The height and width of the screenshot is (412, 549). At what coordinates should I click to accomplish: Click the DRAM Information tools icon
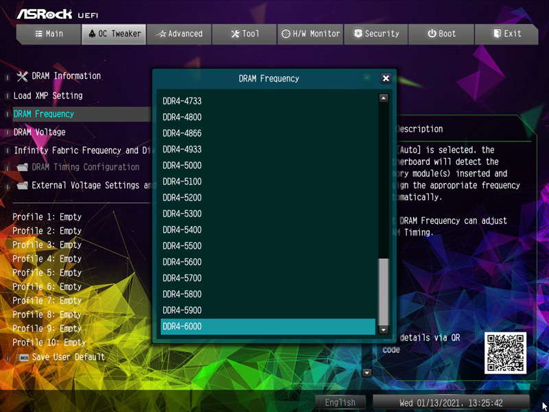click(22, 76)
